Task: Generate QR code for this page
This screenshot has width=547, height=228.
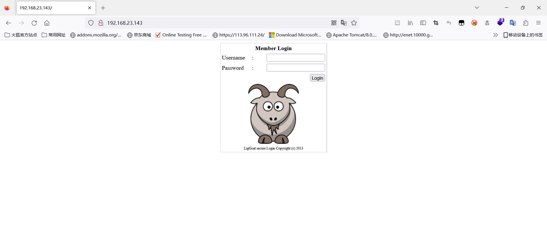Action: [x=334, y=23]
